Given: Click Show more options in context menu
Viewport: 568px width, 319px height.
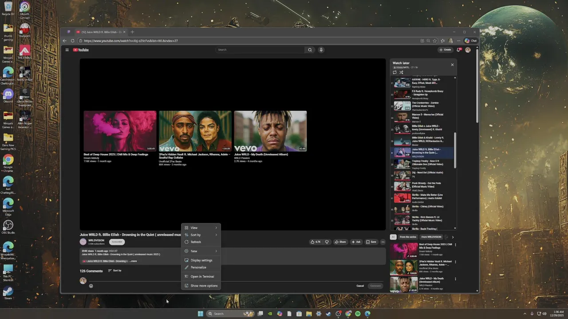Looking at the screenshot, I should (x=201, y=286).
